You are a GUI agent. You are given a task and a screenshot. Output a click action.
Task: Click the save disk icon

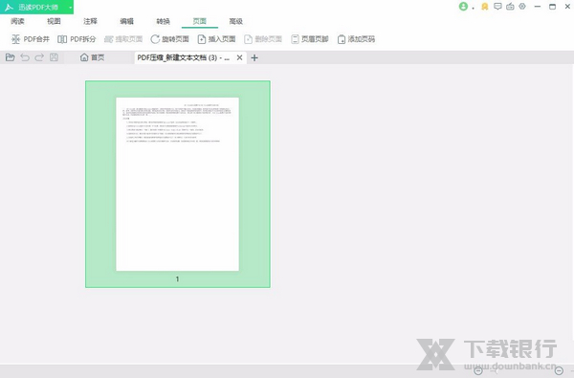54,57
